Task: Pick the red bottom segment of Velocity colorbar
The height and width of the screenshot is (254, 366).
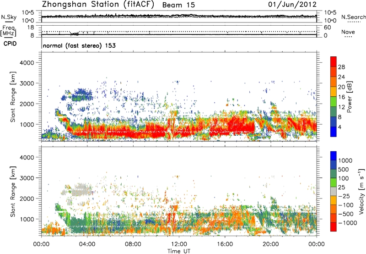Action: pyautogui.click(x=334, y=227)
